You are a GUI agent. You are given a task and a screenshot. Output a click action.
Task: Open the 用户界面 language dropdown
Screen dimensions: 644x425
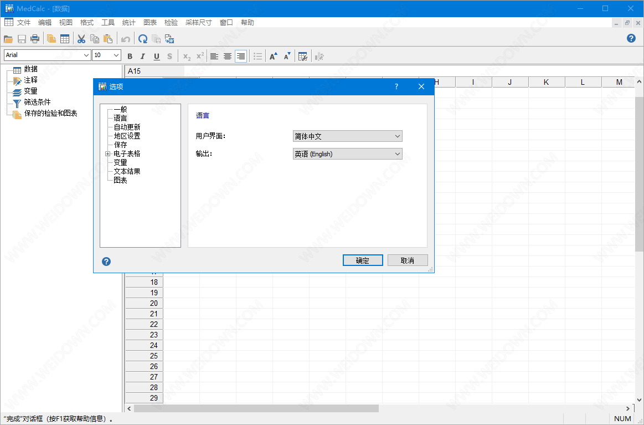tap(347, 136)
